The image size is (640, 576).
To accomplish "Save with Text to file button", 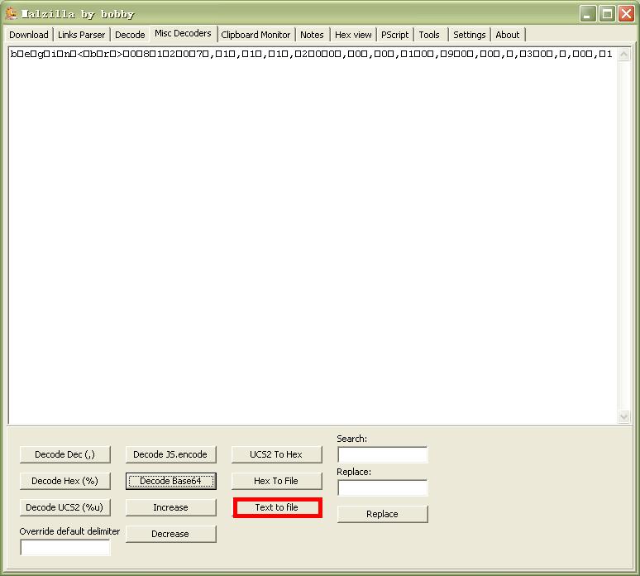I will 277,507.
